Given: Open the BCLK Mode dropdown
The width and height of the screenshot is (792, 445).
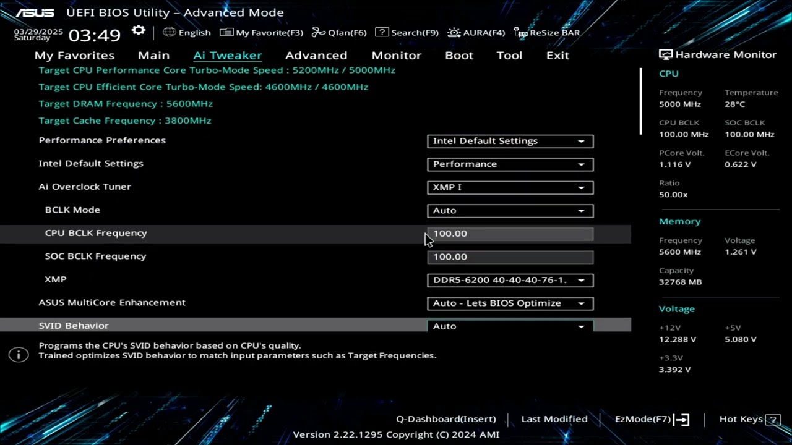Looking at the screenshot, I should pyautogui.click(x=510, y=211).
